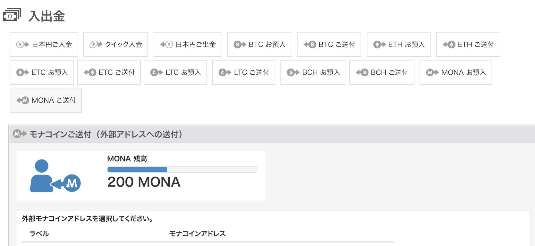Click user sending Monacoin illustration
The height and width of the screenshot is (246, 535).
pyautogui.click(x=55, y=176)
